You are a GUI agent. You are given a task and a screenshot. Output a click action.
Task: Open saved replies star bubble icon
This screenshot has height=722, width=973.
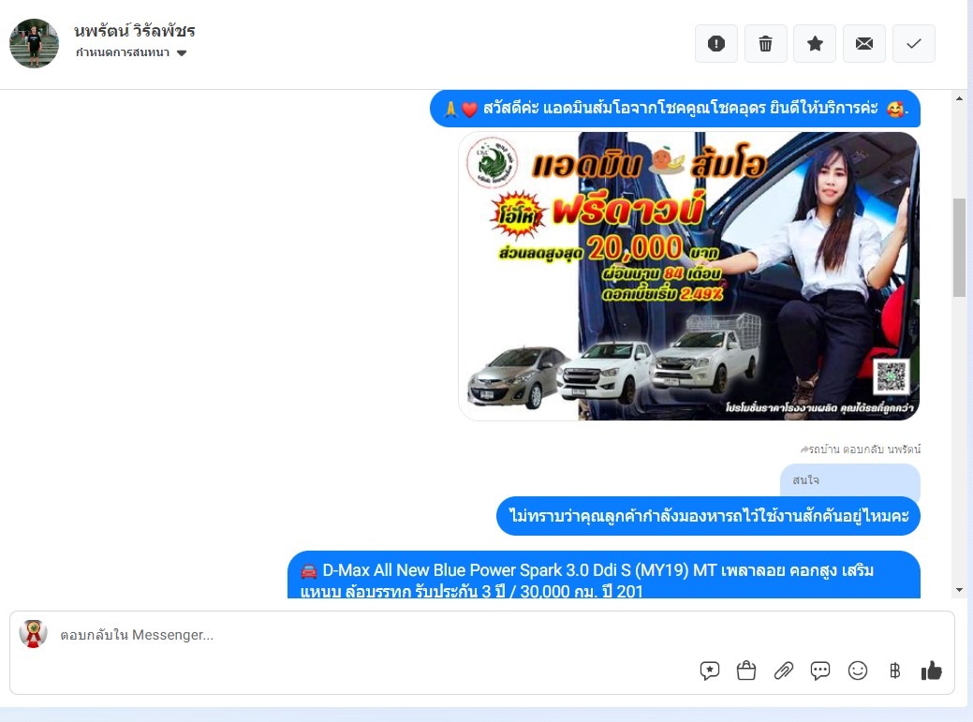tap(709, 670)
